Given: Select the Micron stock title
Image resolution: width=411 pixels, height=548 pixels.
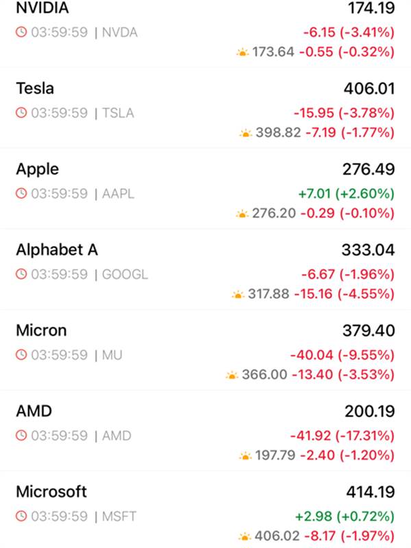Looking at the screenshot, I should tap(41, 331).
